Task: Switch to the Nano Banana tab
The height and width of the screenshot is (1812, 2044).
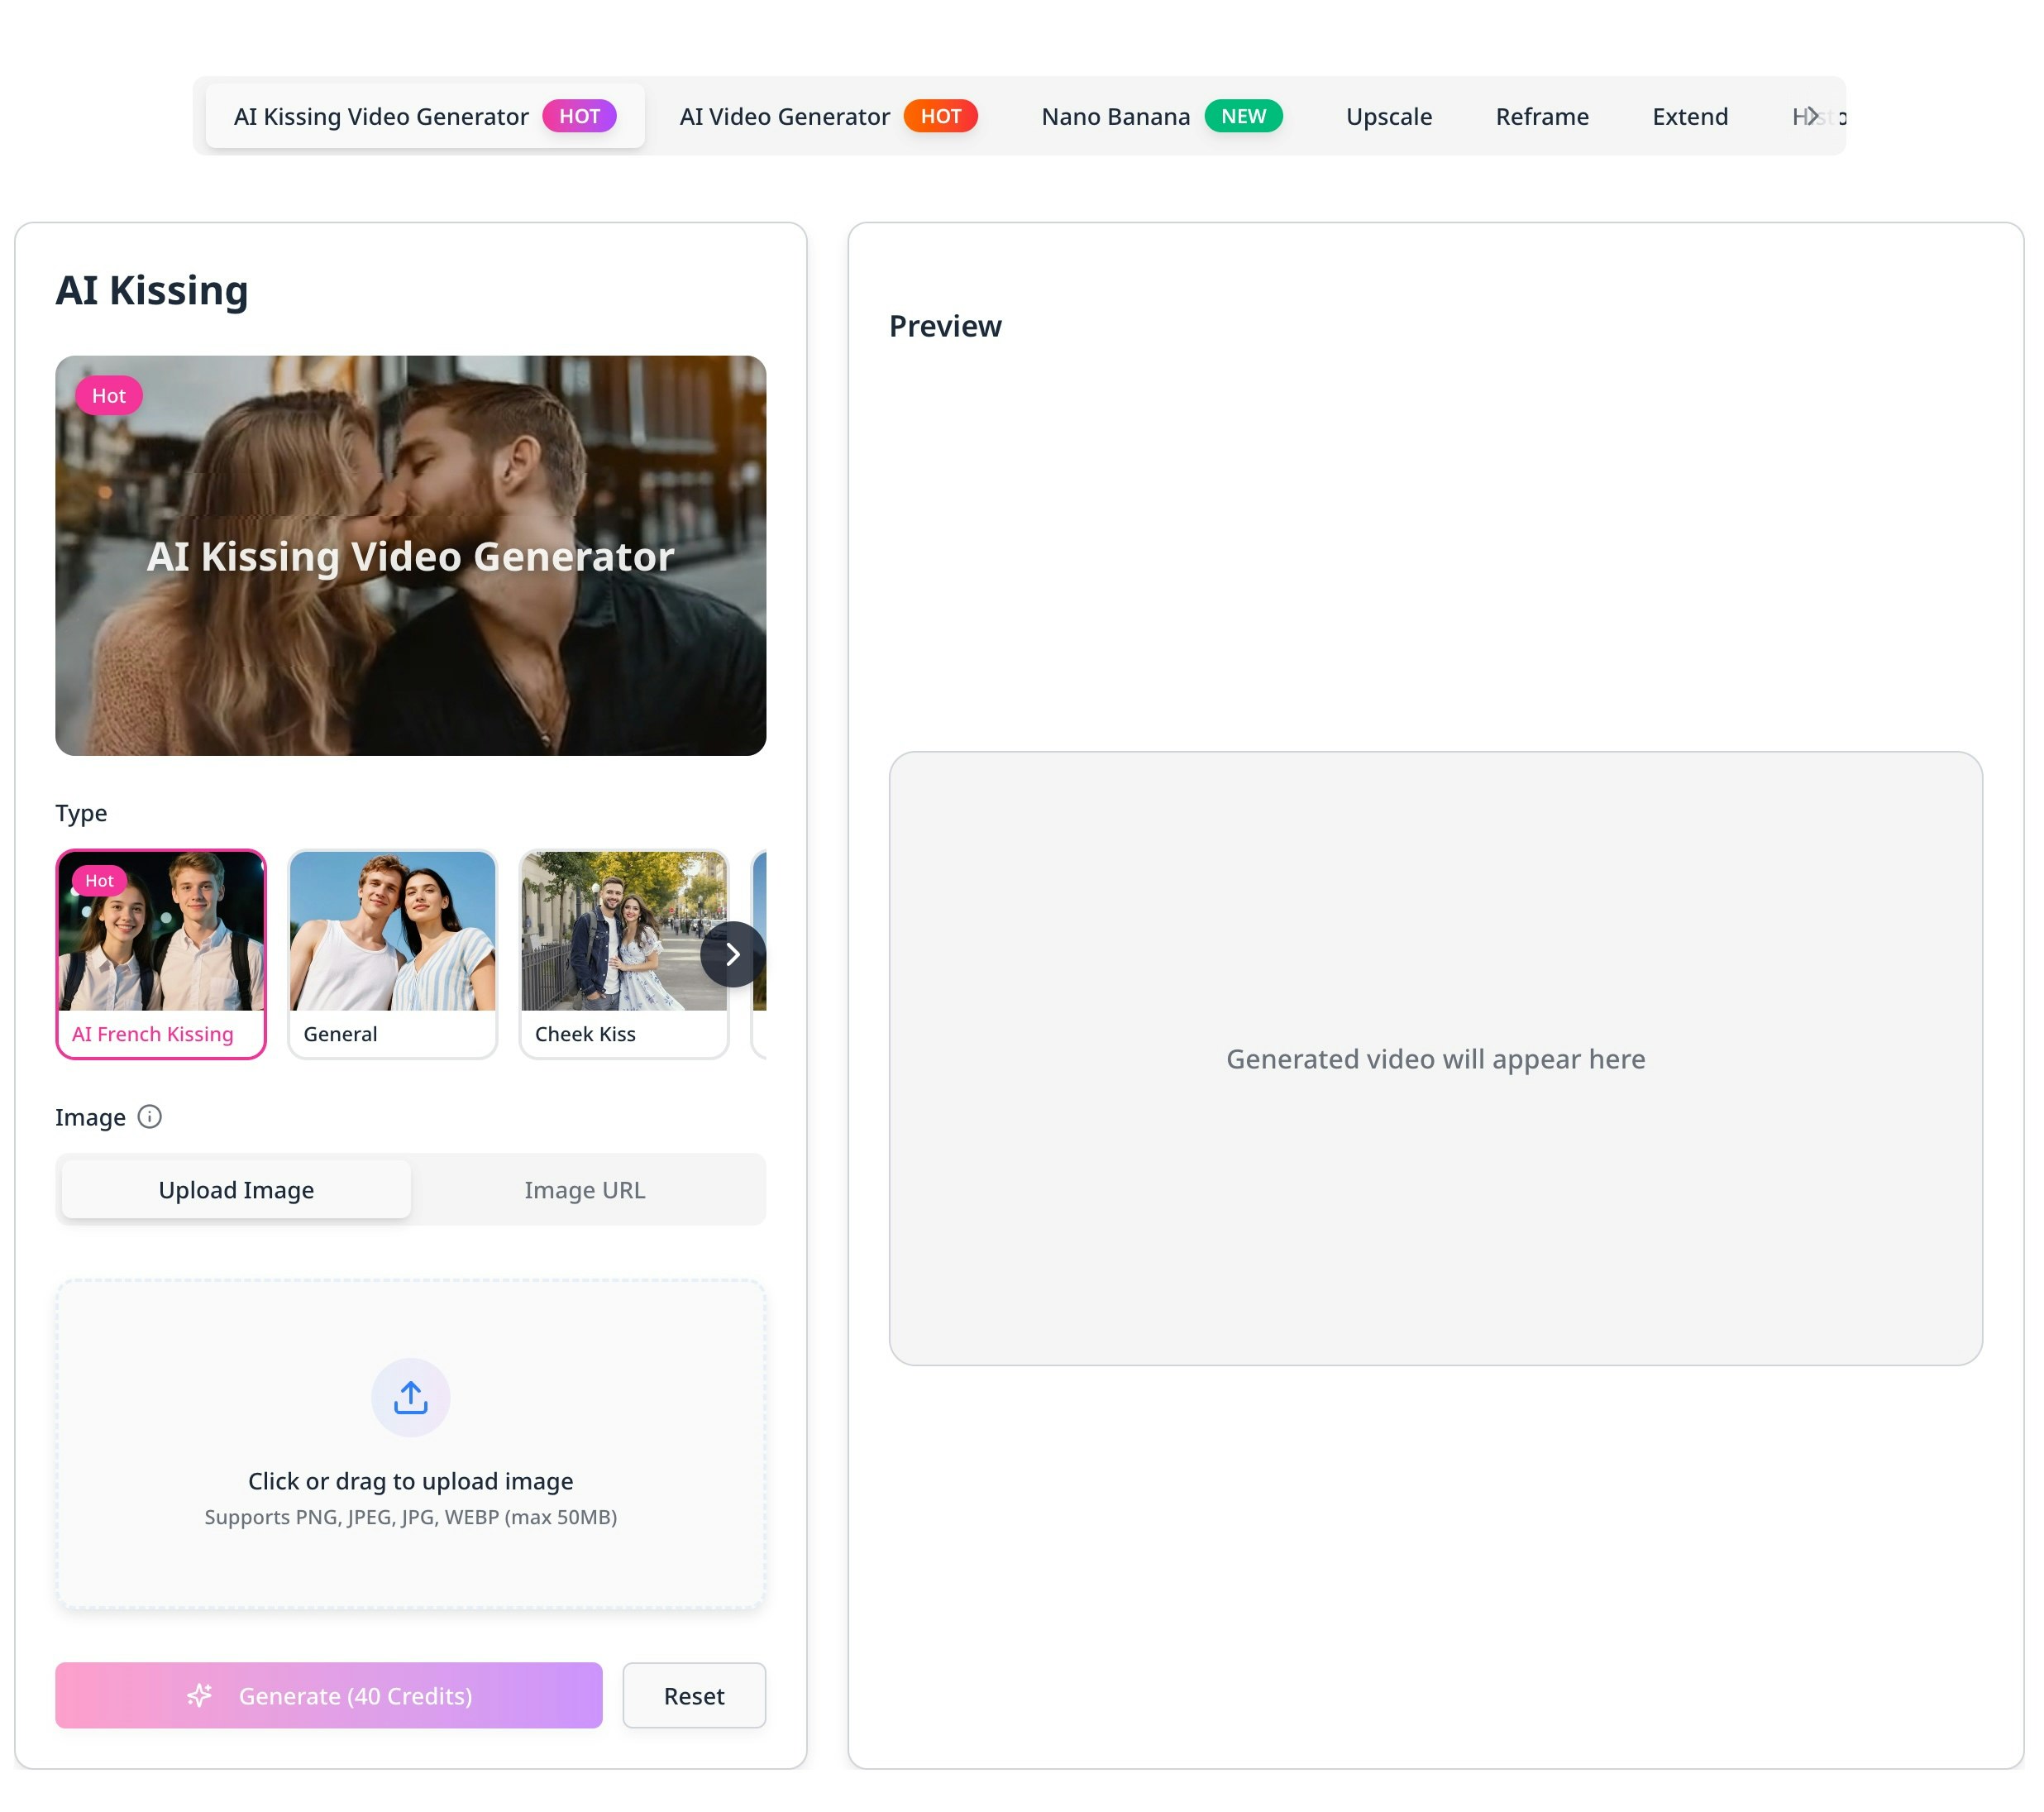Action: (1116, 116)
